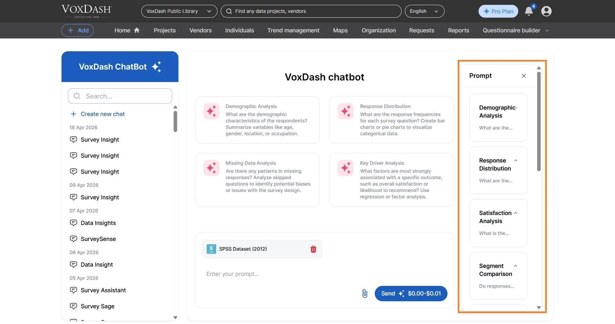Click the chat list scrollbar thumb
This screenshot has width=615, height=324.
click(175, 121)
